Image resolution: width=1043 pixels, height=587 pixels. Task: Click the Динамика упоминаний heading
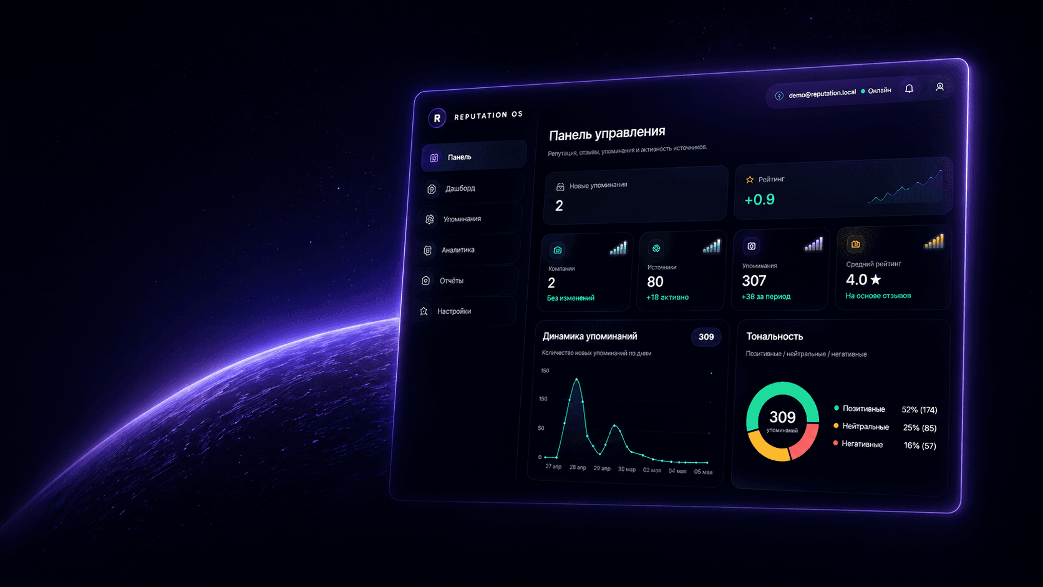coord(589,336)
